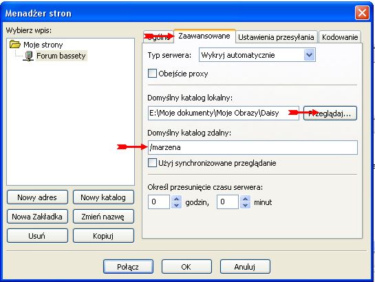The height and width of the screenshot is (282, 375).
Task: Close the Menadżer stron dialog
Action: (x=362, y=13)
